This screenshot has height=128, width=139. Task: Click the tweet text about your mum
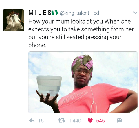(81, 33)
